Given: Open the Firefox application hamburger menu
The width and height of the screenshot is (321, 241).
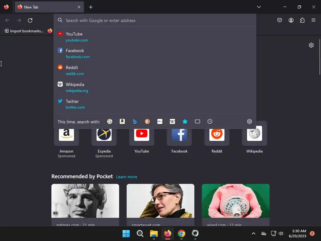Looking at the screenshot, I should coord(313,20).
